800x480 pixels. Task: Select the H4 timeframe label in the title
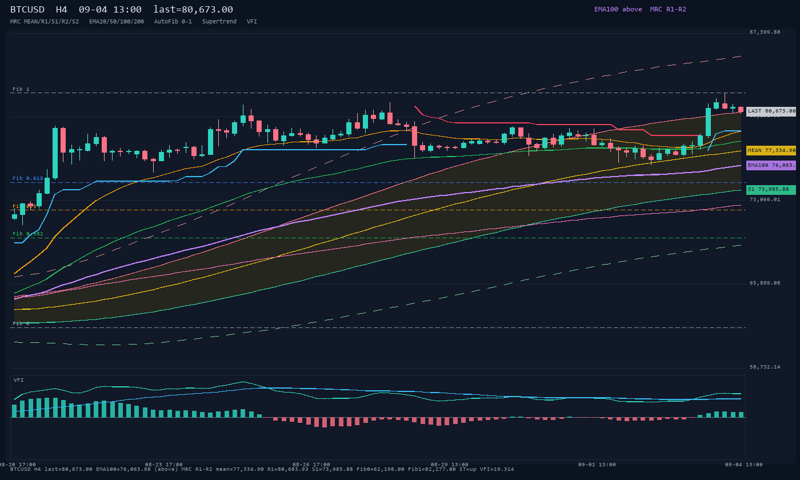point(61,10)
